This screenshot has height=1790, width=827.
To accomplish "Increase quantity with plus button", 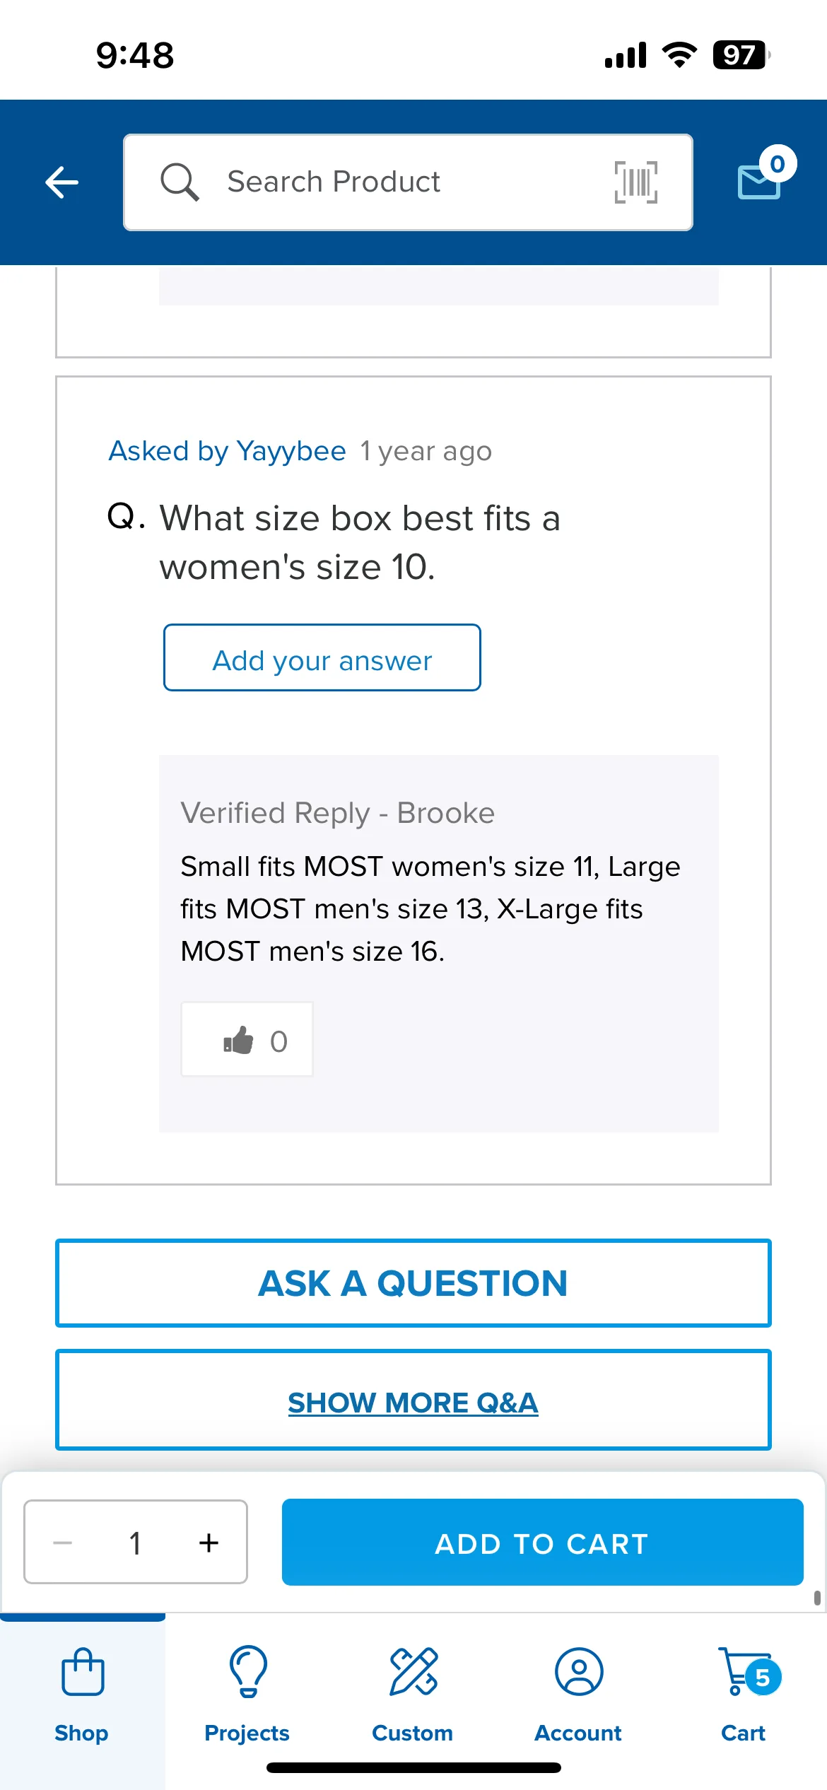I will (209, 1542).
